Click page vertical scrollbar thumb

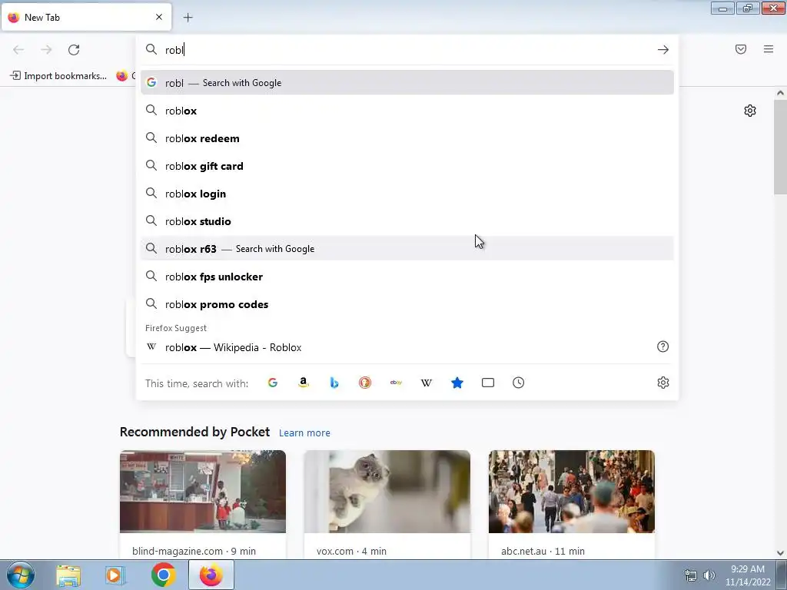coord(780,147)
